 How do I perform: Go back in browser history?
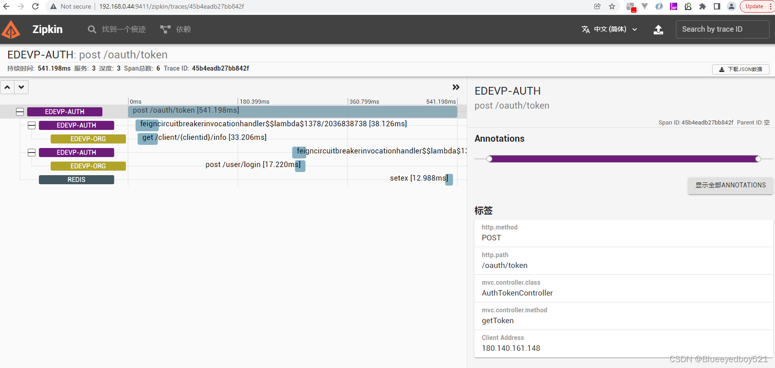pos(6,6)
